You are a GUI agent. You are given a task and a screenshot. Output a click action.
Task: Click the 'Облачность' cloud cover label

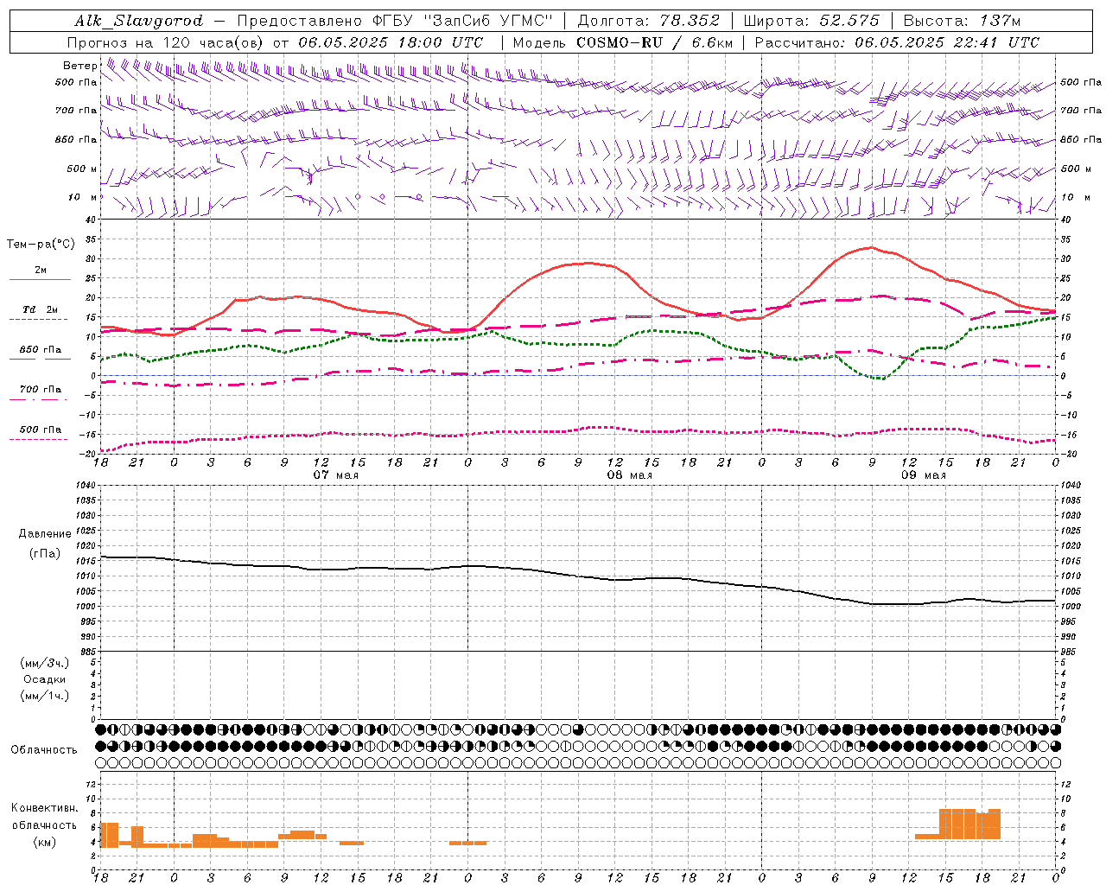44,750
